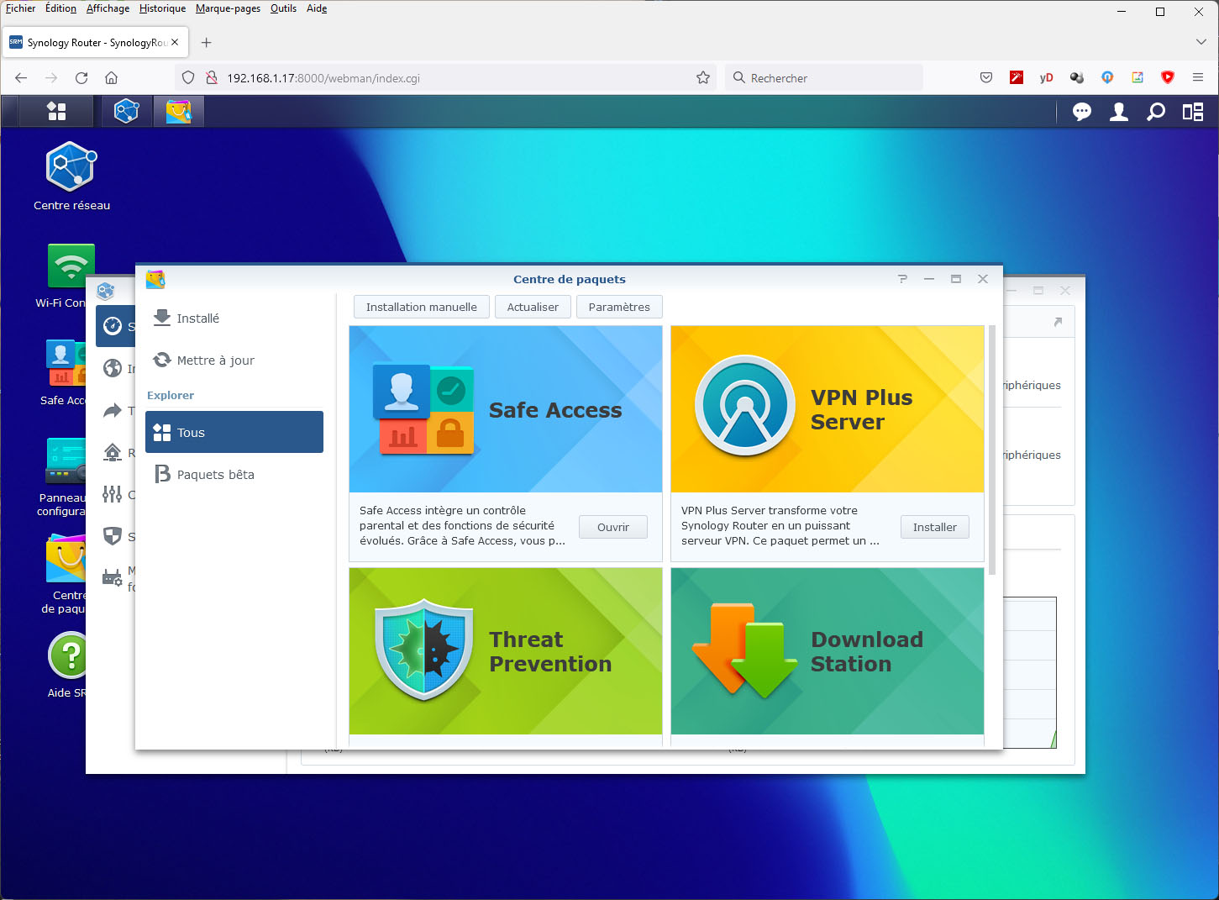Open the Historique menu in Firefox
The width and height of the screenshot is (1219, 900).
tap(162, 8)
